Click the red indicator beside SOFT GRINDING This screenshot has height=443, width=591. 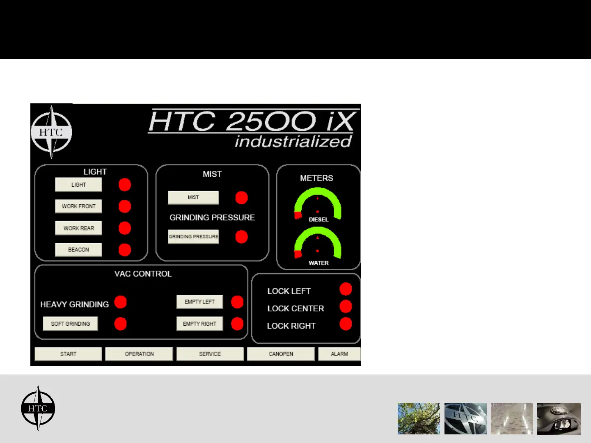(120, 324)
